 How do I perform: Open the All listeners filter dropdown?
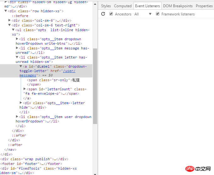coord(143,14)
